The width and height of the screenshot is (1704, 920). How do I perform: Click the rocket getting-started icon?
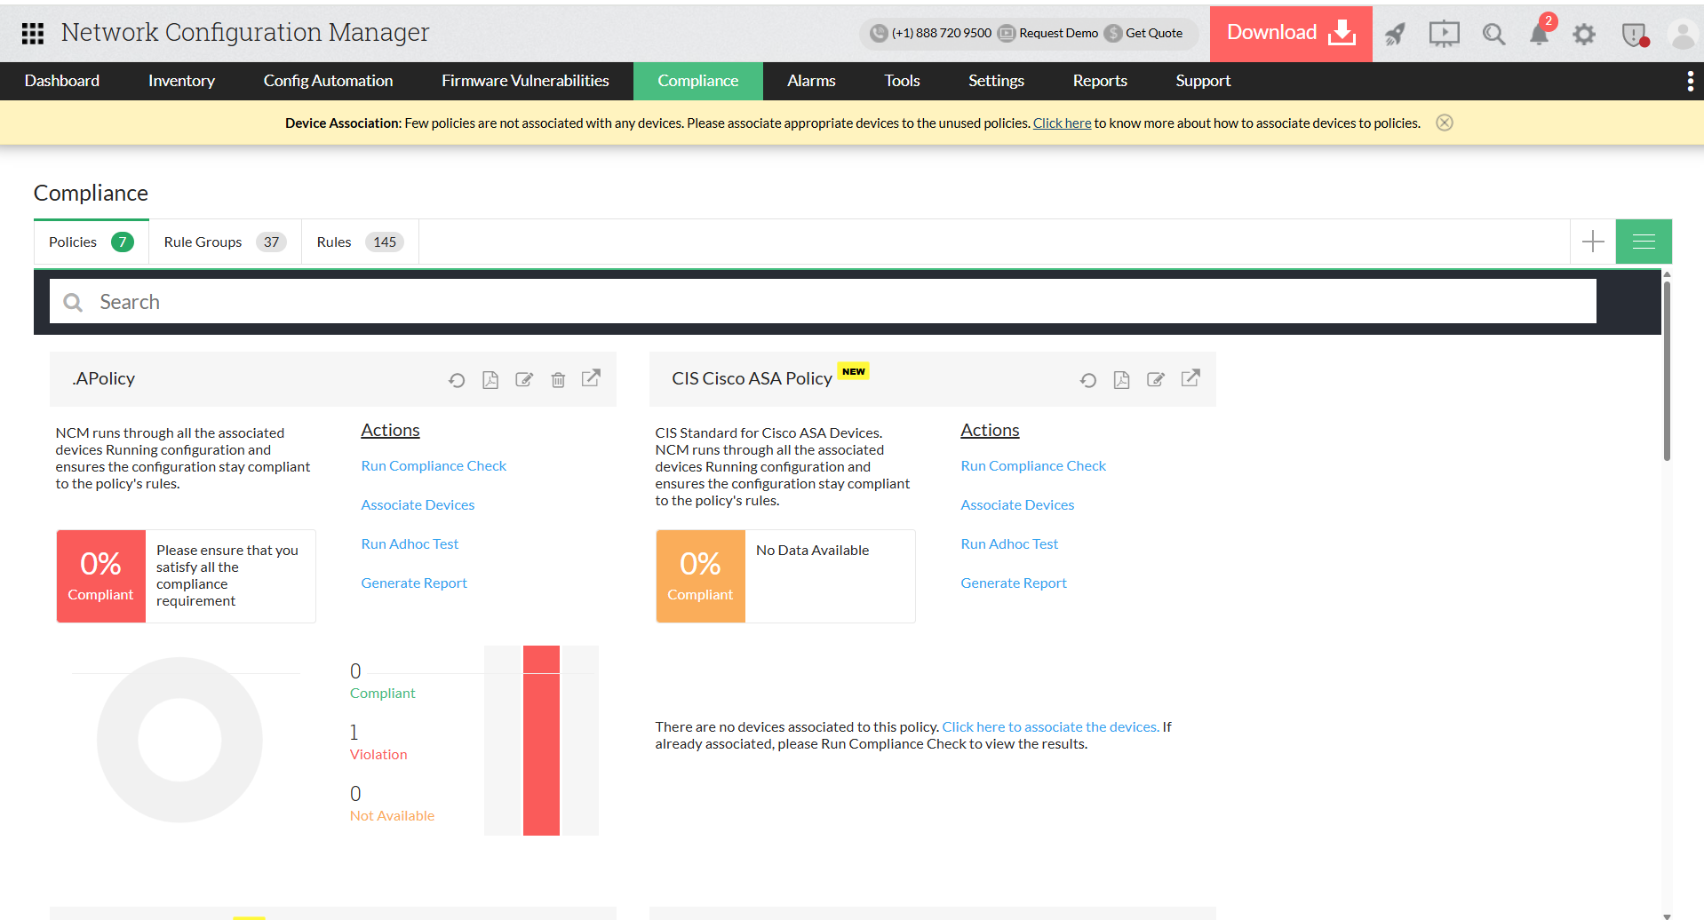(1394, 34)
